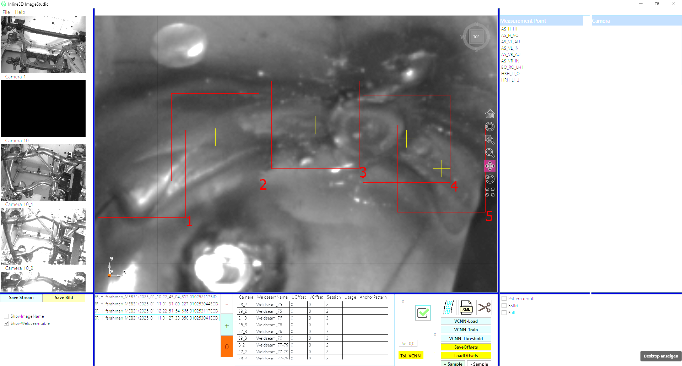The image size is (682, 366).
Task: Select file entry 2025_01_11 01_27_33_850
Action: (x=157, y=318)
